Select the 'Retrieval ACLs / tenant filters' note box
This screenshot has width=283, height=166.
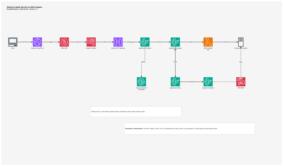coord(136,112)
